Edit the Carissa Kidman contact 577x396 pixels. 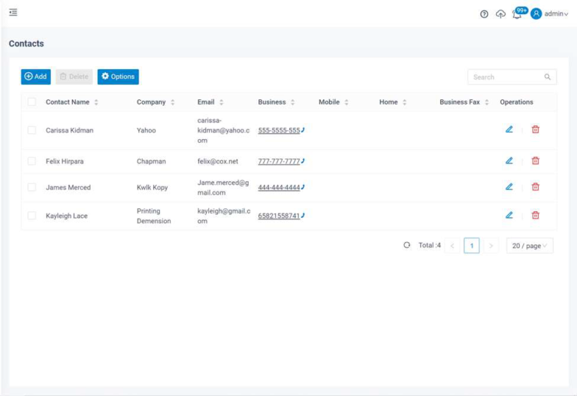(x=509, y=129)
